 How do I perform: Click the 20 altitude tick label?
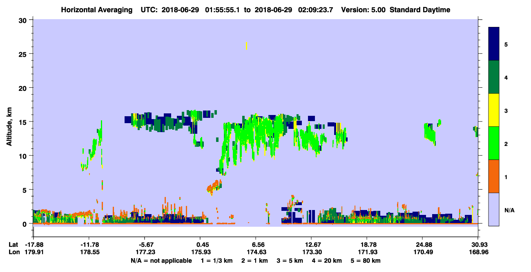pos(23,88)
